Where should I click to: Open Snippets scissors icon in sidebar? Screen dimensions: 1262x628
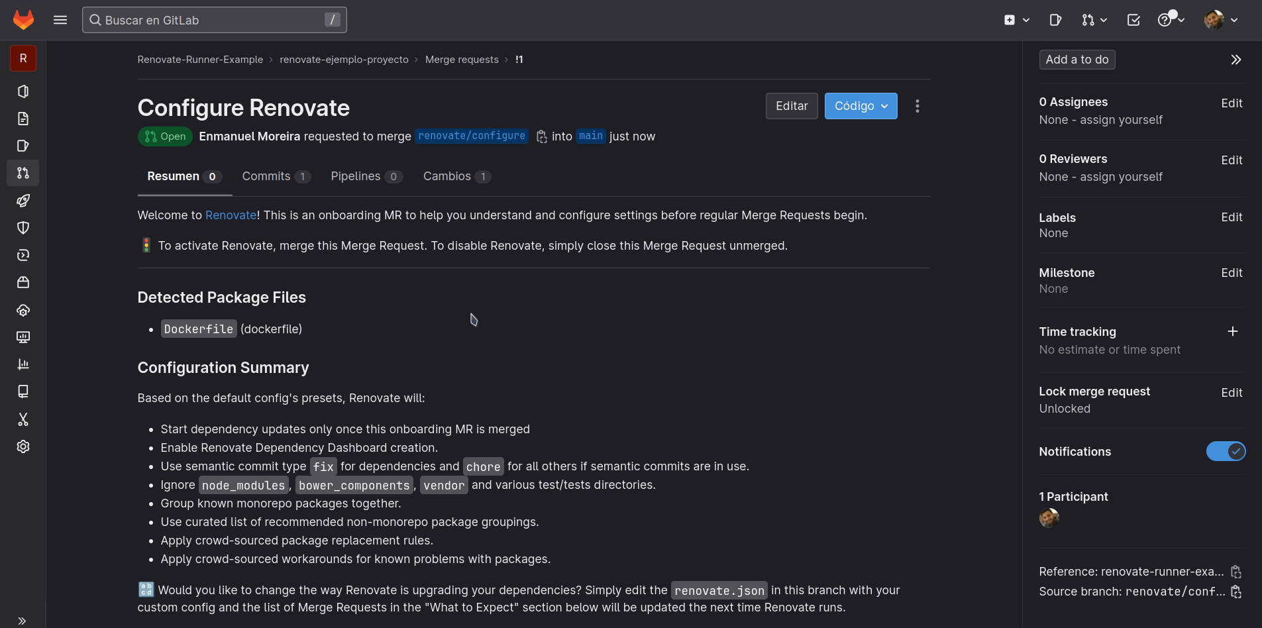23,419
